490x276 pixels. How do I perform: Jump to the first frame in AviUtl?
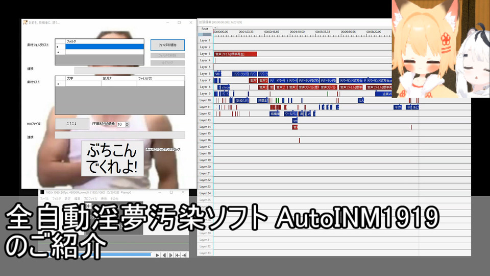pos(178,256)
